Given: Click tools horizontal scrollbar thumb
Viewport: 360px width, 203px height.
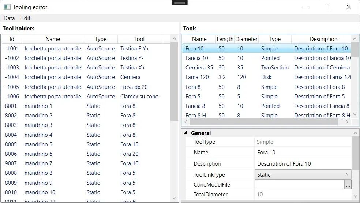Looking at the screenshot, I should 264,122.
